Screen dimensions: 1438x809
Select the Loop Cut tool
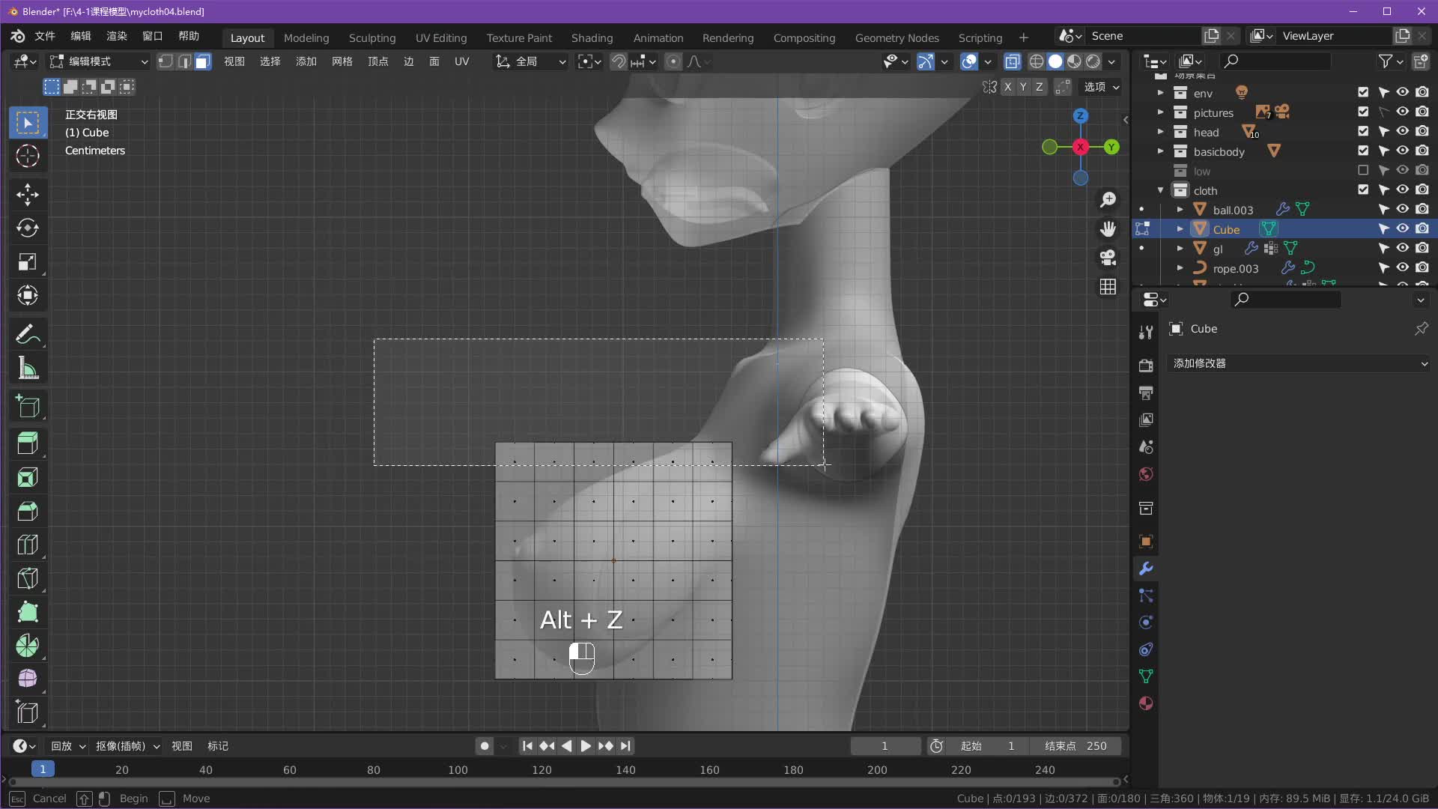click(28, 545)
